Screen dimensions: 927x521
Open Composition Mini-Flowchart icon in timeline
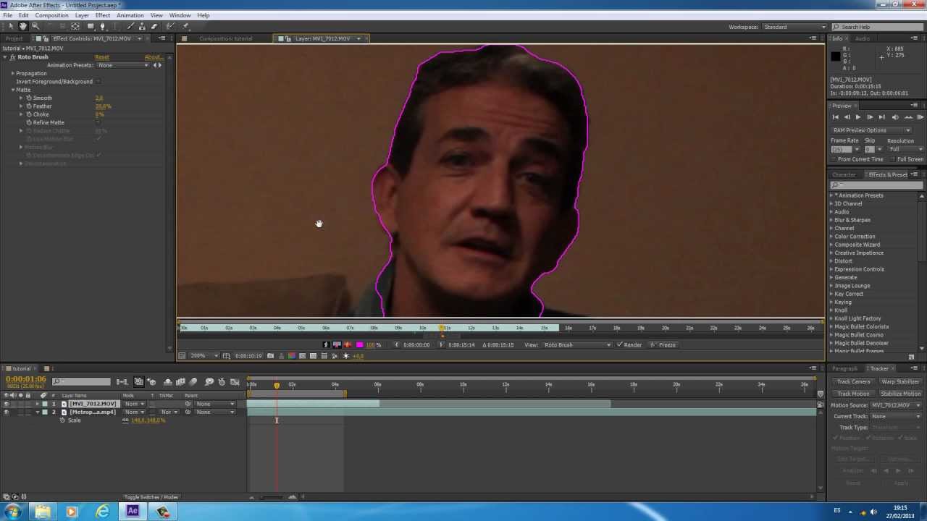tap(122, 382)
